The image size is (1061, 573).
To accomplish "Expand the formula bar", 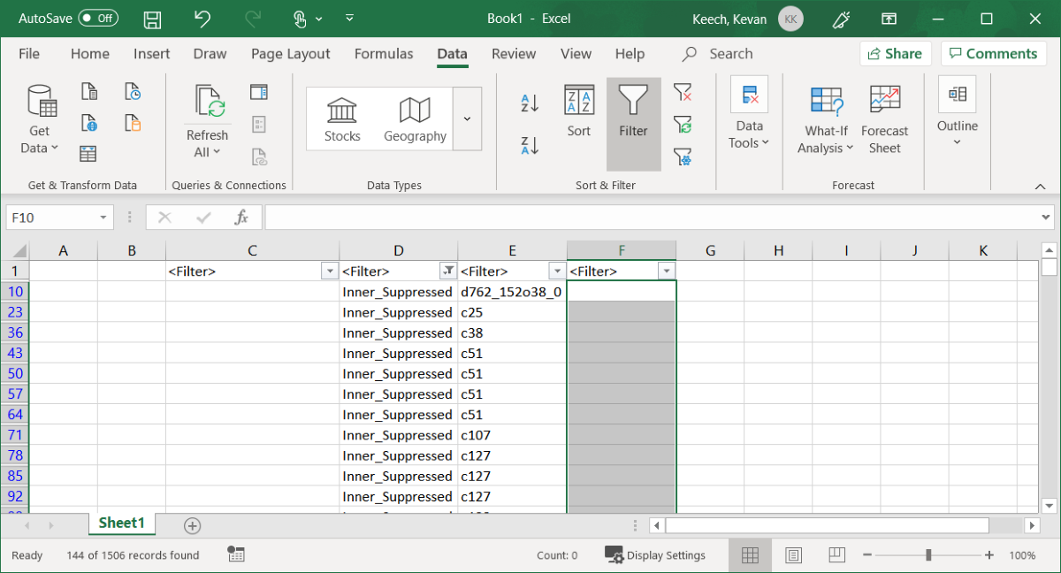I will (x=1047, y=218).
